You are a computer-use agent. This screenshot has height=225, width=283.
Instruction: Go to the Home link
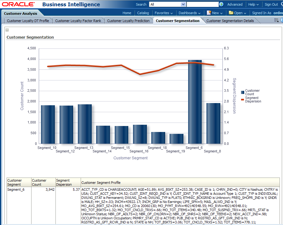127,13
